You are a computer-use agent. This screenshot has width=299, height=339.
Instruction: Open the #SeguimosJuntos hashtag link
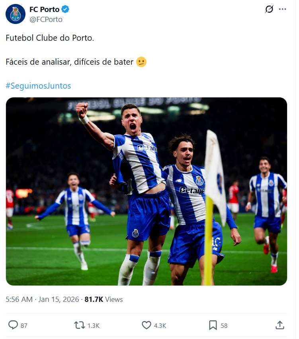[x=38, y=86]
